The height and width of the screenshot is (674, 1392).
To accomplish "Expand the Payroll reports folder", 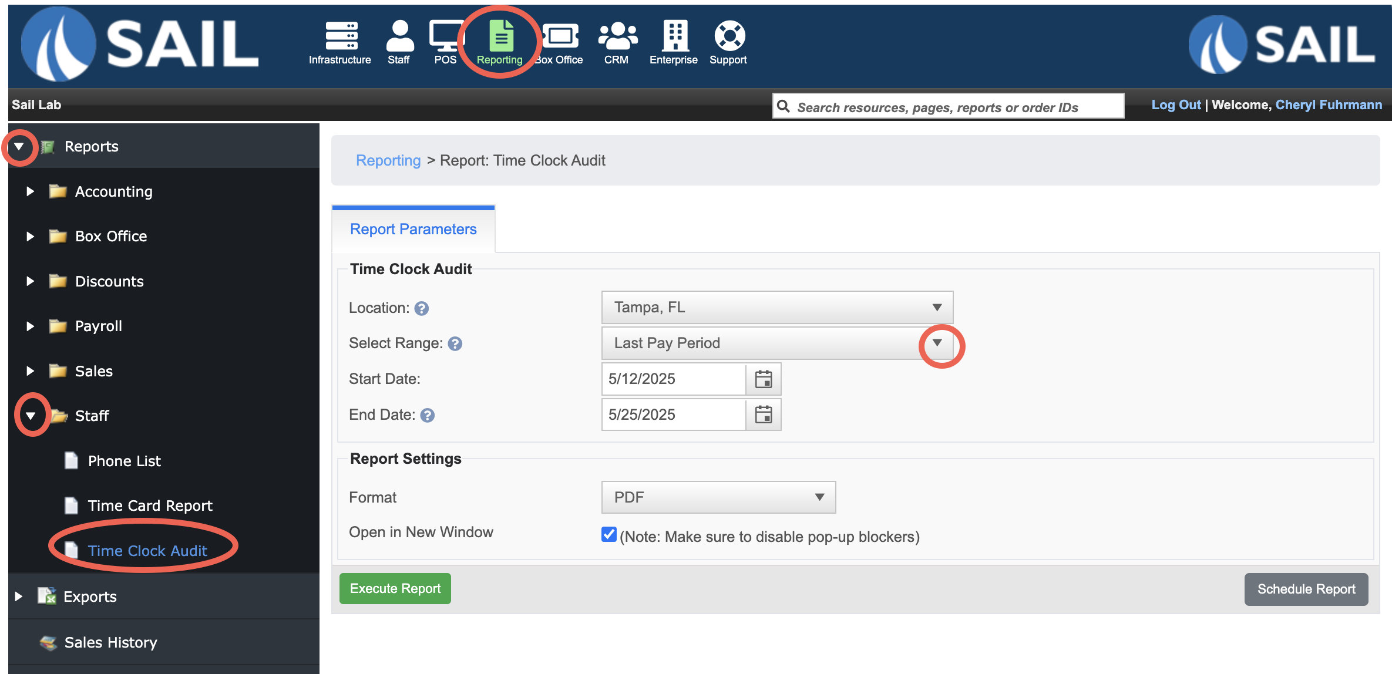I will (31, 326).
